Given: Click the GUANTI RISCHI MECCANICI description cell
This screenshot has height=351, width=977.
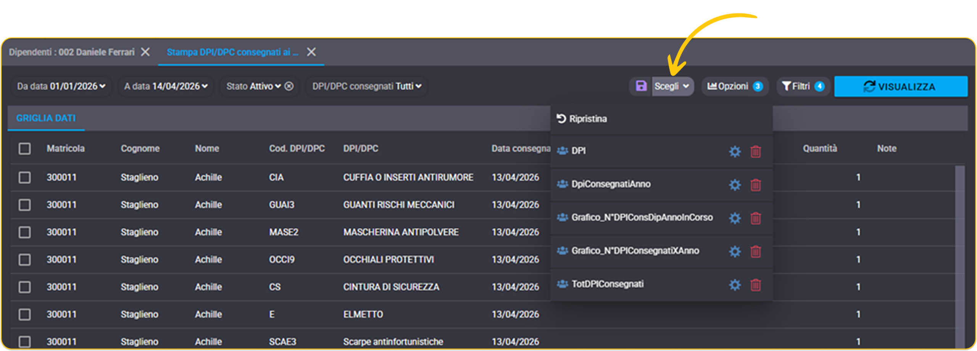Looking at the screenshot, I should (399, 205).
